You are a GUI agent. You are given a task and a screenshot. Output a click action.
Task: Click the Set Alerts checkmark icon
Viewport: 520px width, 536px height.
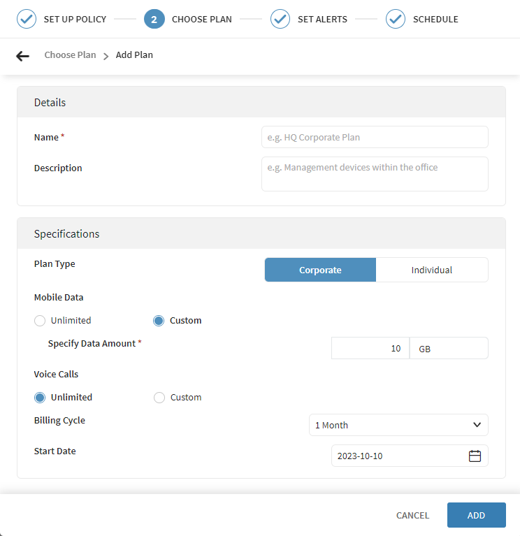[280, 19]
